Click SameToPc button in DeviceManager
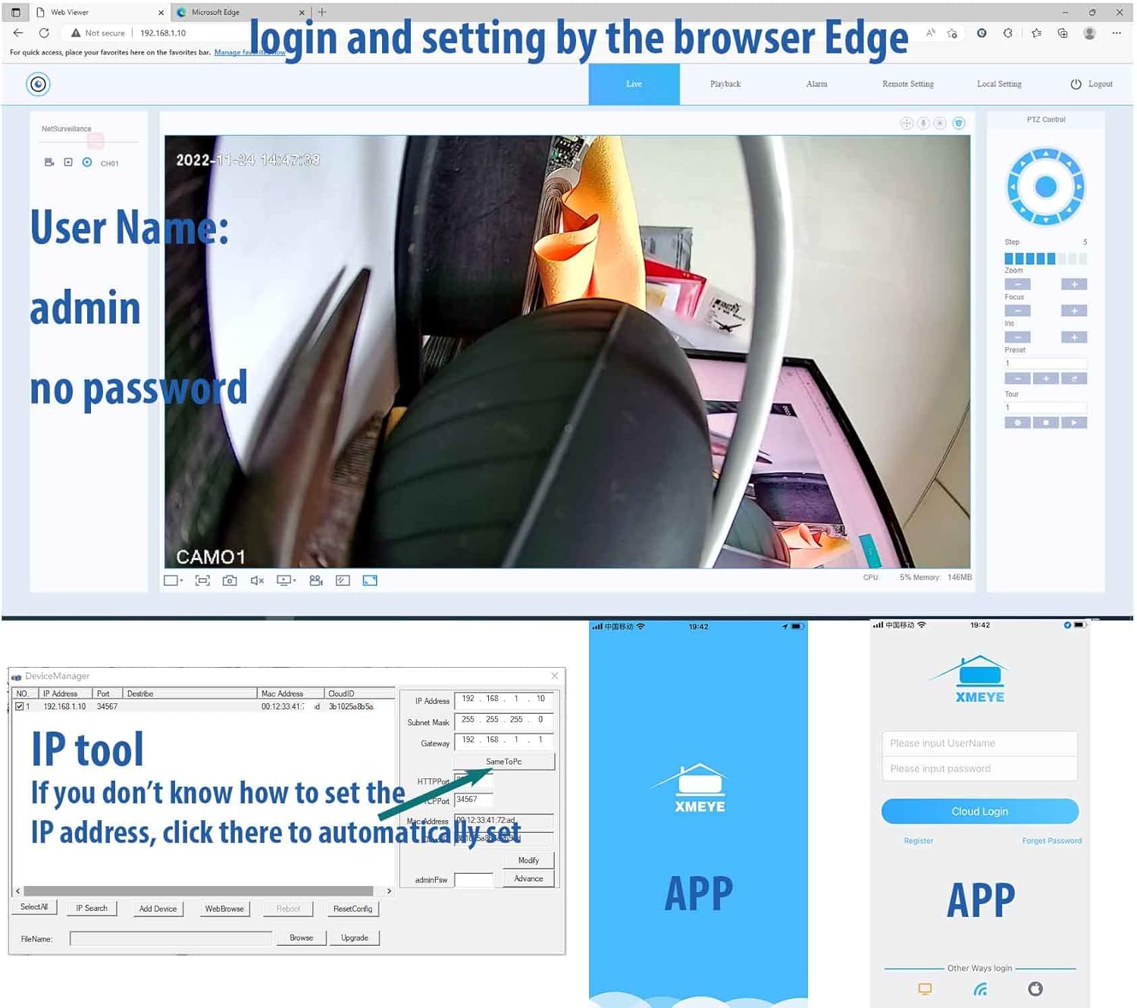This screenshot has height=1008, width=1137. [504, 762]
